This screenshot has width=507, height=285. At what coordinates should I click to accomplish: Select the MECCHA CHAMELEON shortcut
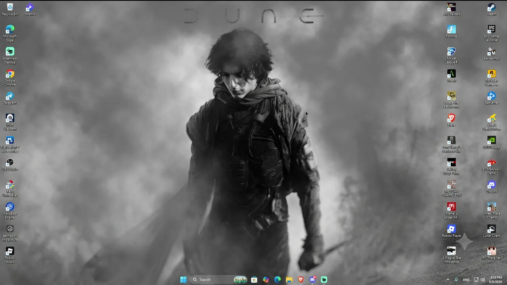click(452, 189)
